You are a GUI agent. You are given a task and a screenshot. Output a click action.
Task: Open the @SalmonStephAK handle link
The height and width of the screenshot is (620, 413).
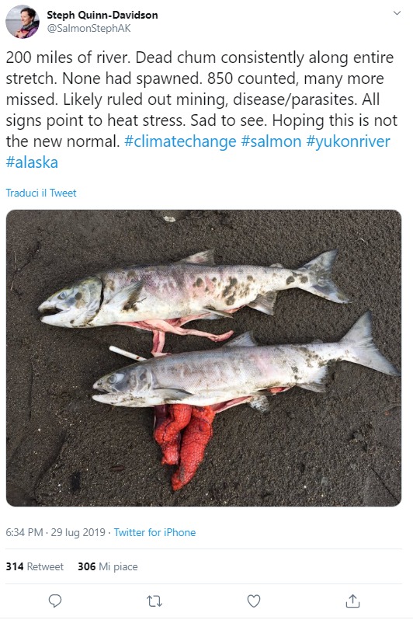pos(88,29)
